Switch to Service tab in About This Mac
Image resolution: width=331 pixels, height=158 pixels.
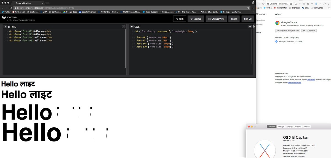tap(307, 127)
